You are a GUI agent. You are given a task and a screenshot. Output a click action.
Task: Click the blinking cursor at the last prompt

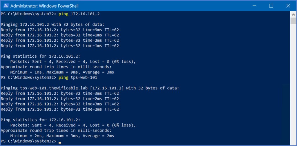point(60,143)
